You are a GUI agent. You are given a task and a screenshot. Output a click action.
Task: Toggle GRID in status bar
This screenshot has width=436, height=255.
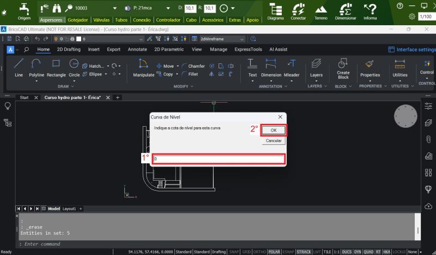pyautogui.click(x=246, y=252)
